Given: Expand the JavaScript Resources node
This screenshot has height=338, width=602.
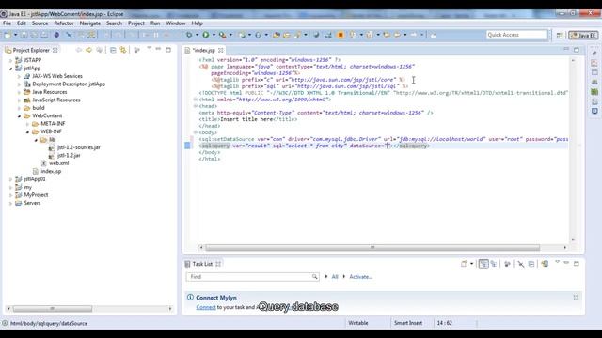Looking at the screenshot, I should point(19,100).
